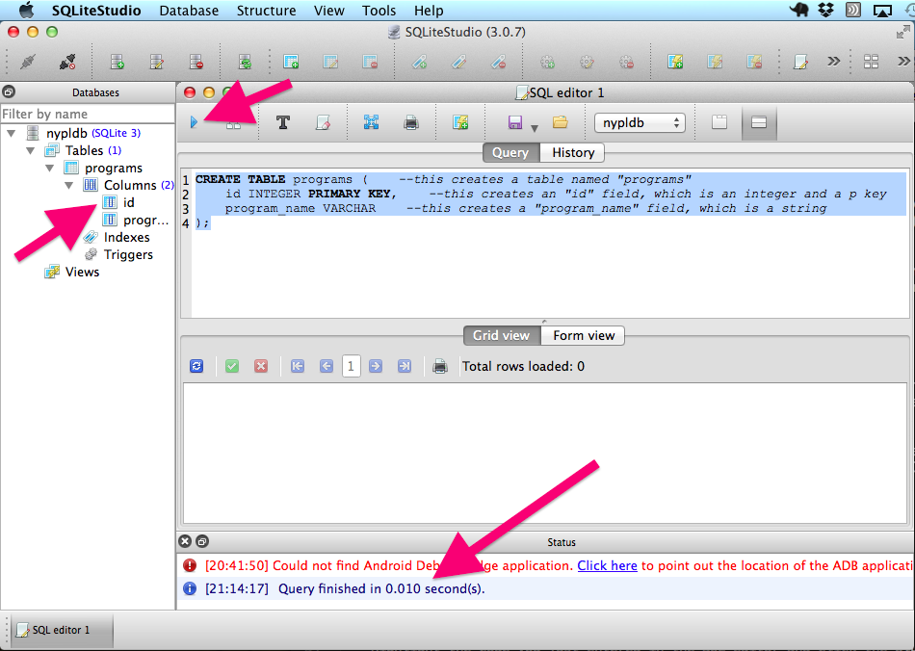
Task: Refresh the results grid data
Action: (196, 366)
